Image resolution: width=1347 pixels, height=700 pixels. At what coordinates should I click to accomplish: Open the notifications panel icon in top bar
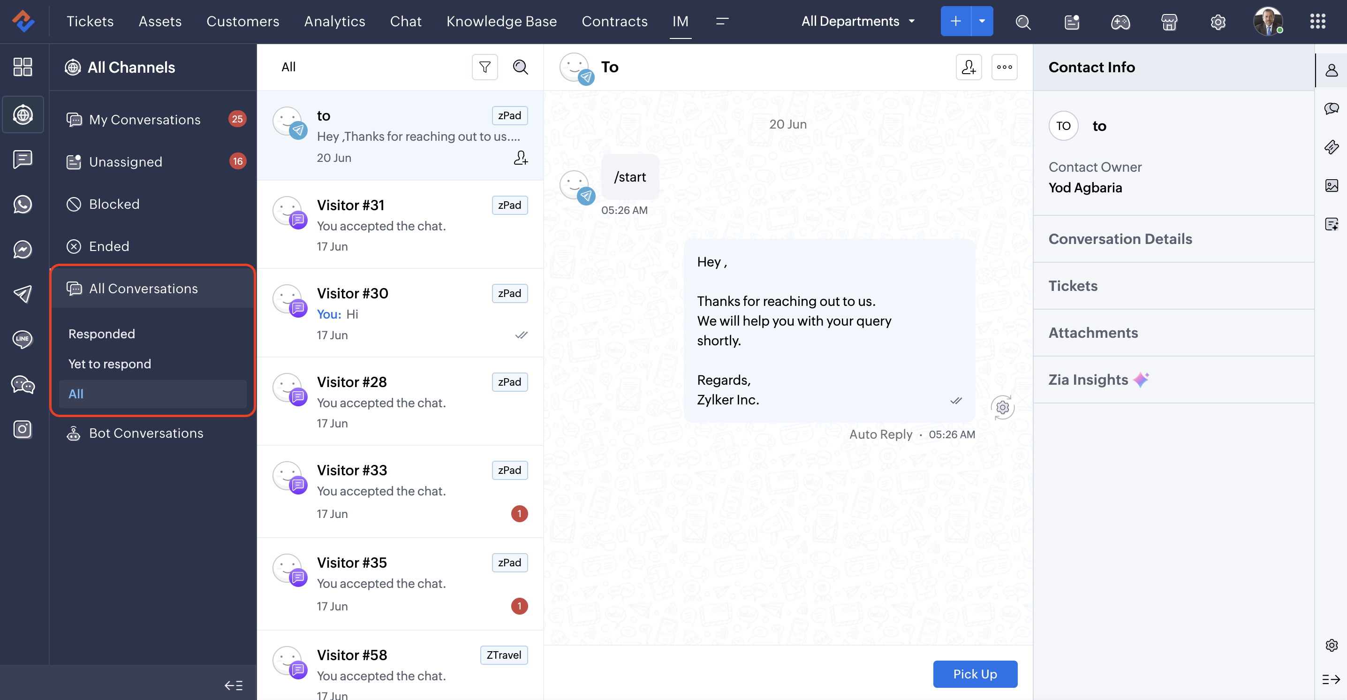(x=1072, y=22)
